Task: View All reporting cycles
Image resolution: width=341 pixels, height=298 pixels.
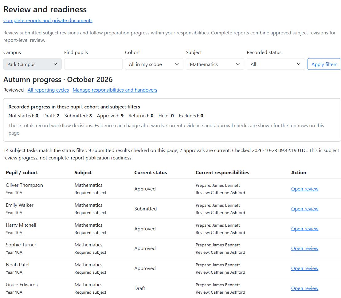Action: (x=48, y=90)
